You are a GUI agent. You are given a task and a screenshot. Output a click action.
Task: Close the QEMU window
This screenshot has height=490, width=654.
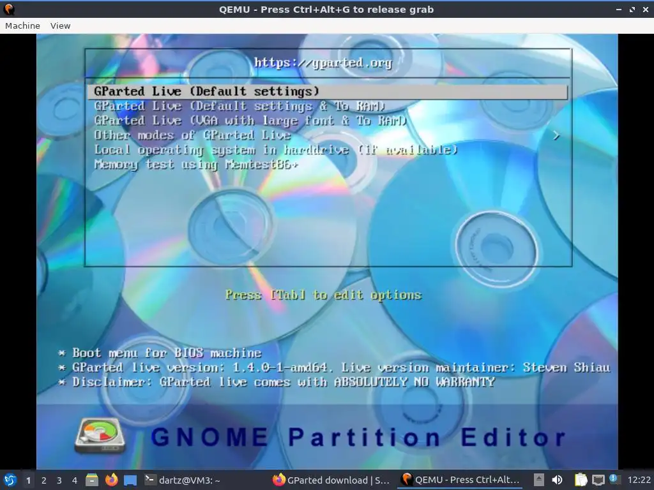pos(646,9)
